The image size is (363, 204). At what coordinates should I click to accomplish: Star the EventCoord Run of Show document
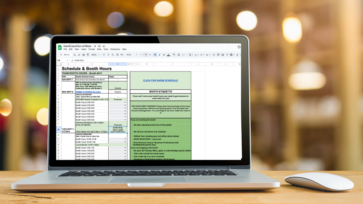[x=95, y=46]
